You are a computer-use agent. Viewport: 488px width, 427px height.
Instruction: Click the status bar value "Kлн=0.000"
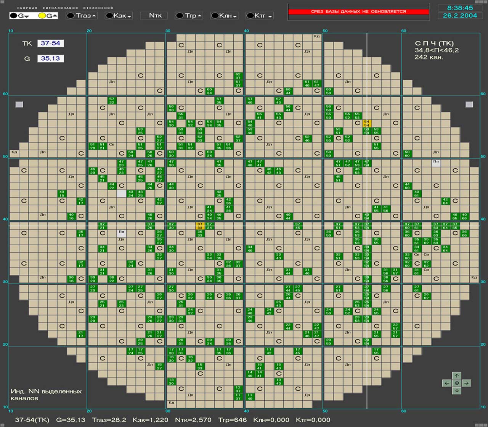point(271,420)
